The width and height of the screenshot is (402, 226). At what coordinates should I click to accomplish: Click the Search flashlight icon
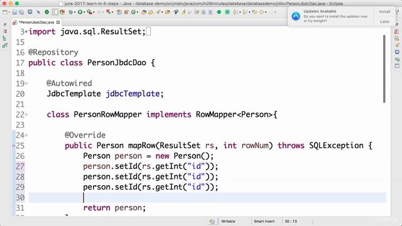(158, 12)
